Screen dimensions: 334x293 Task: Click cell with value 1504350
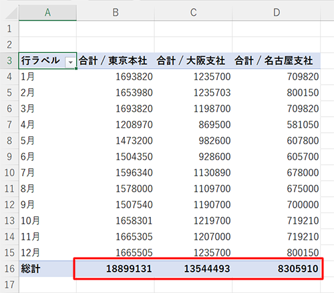pyautogui.click(x=116, y=157)
